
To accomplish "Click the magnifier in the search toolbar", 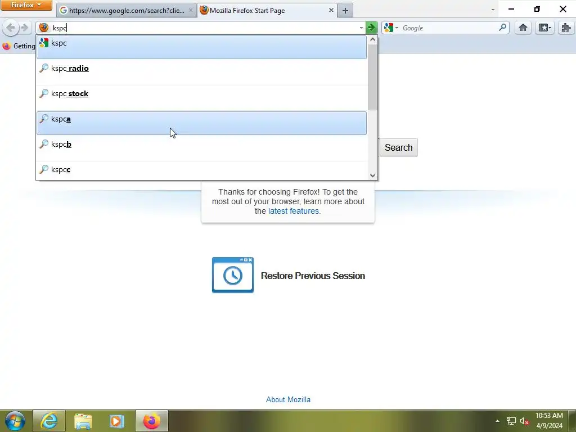I will pyautogui.click(x=502, y=28).
